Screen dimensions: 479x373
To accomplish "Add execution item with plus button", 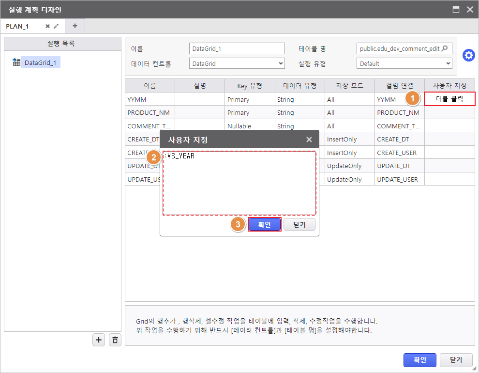I will coord(99,340).
